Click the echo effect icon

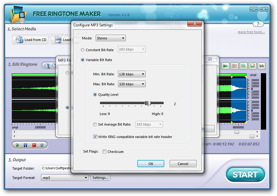234,66
